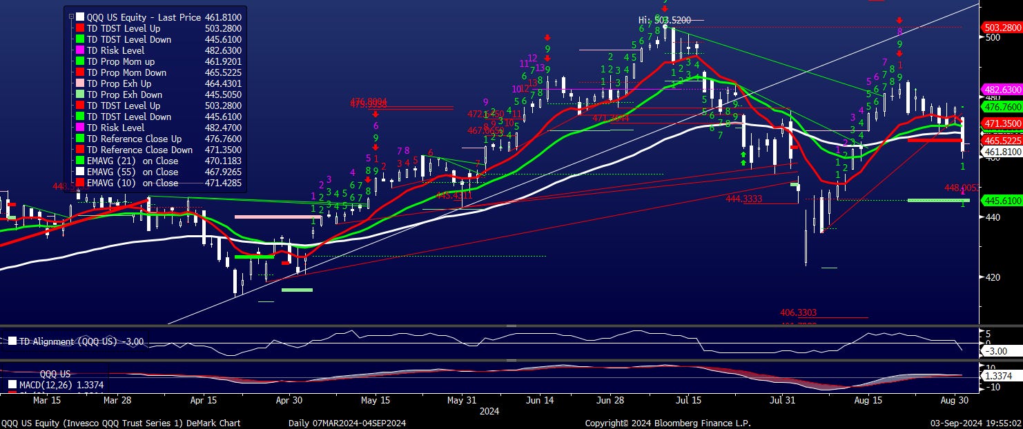The width and height of the screenshot is (1023, 429).
Task: Click the red EMAVG (10) on Close swatch
Action: coord(81,183)
